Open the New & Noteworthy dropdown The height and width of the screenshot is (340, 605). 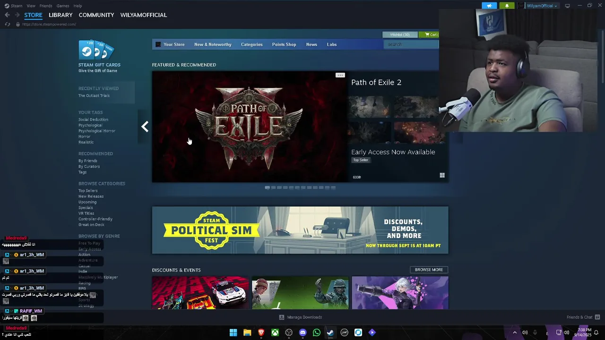pyautogui.click(x=213, y=44)
